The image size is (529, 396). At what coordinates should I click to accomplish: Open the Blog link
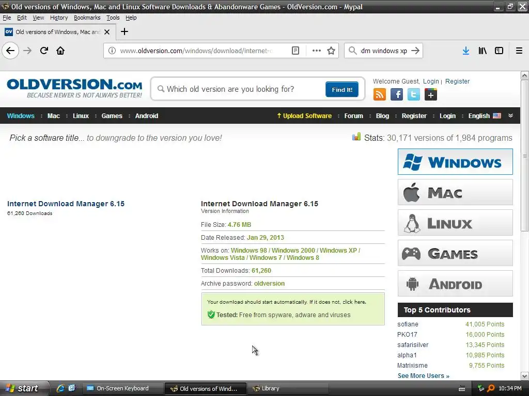coord(382,116)
